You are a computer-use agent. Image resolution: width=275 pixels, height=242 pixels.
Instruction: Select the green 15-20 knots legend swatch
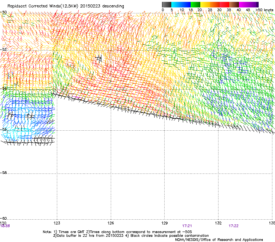pos(195,4)
